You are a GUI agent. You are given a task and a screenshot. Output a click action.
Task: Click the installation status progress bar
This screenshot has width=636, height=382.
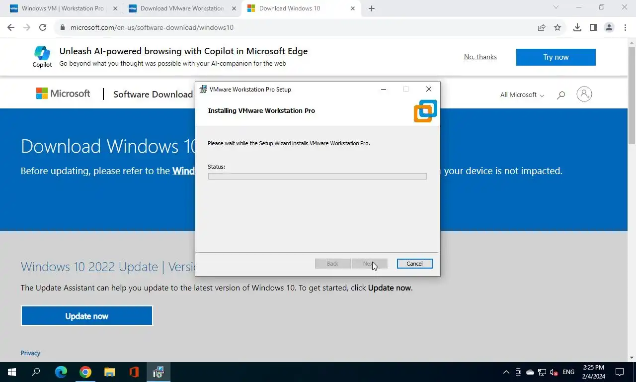point(317,176)
